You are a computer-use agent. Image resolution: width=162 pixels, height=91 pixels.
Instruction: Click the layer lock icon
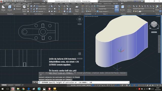[138, 11]
